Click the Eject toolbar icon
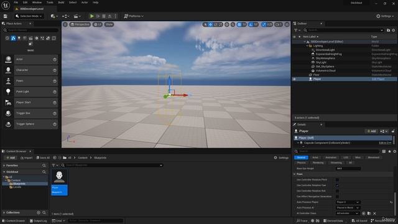Image resolution: width=398 pixels, height=224 pixels. tap(109, 16)
